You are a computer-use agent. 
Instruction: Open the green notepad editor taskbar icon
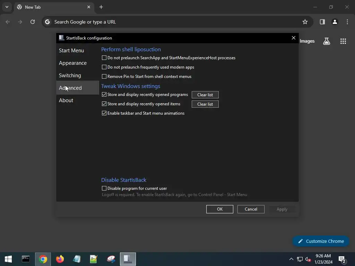click(94, 259)
